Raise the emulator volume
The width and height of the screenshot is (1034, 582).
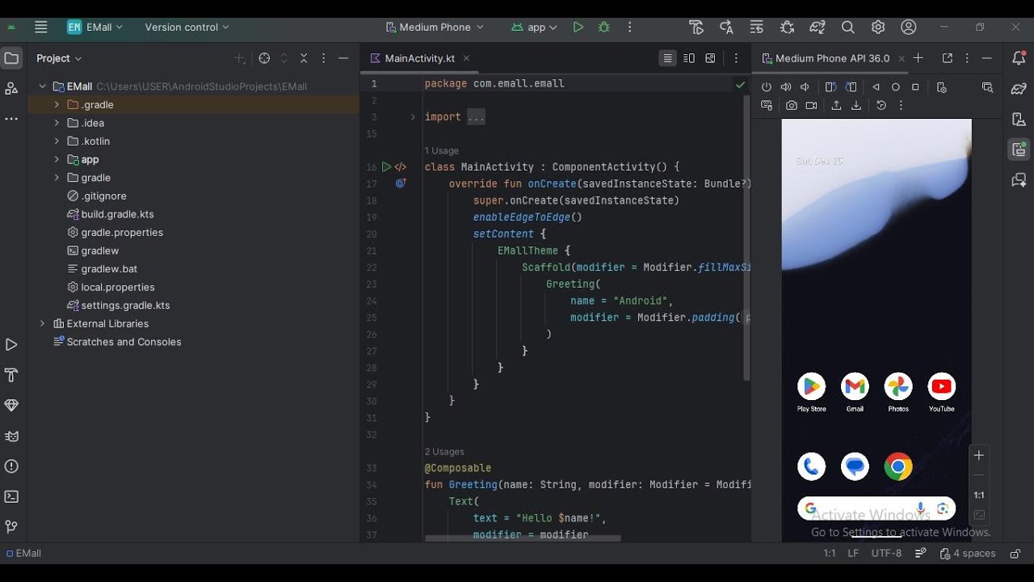pyautogui.click(x=786, y=86)
